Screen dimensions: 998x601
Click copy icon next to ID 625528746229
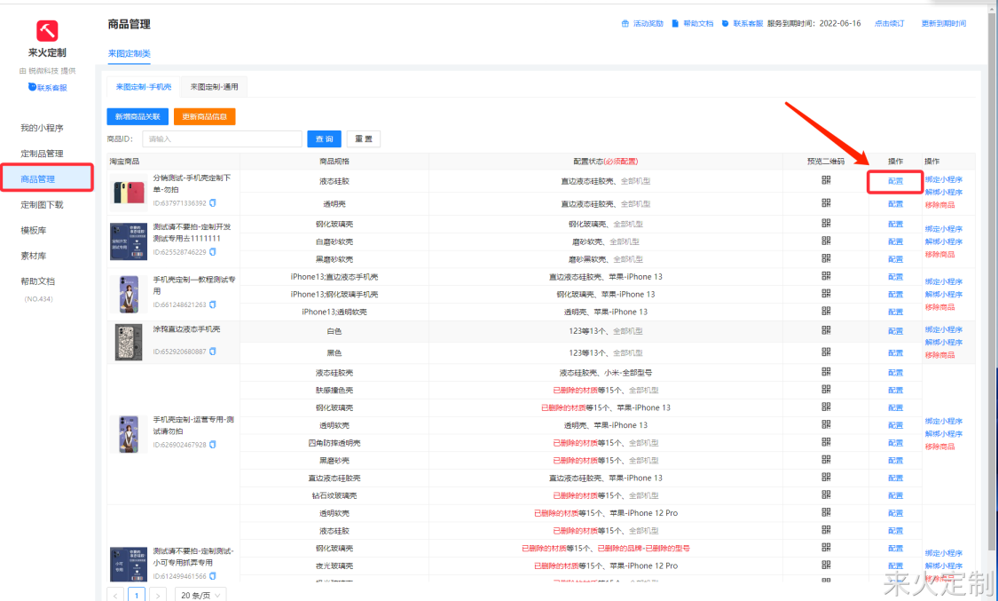213,252
